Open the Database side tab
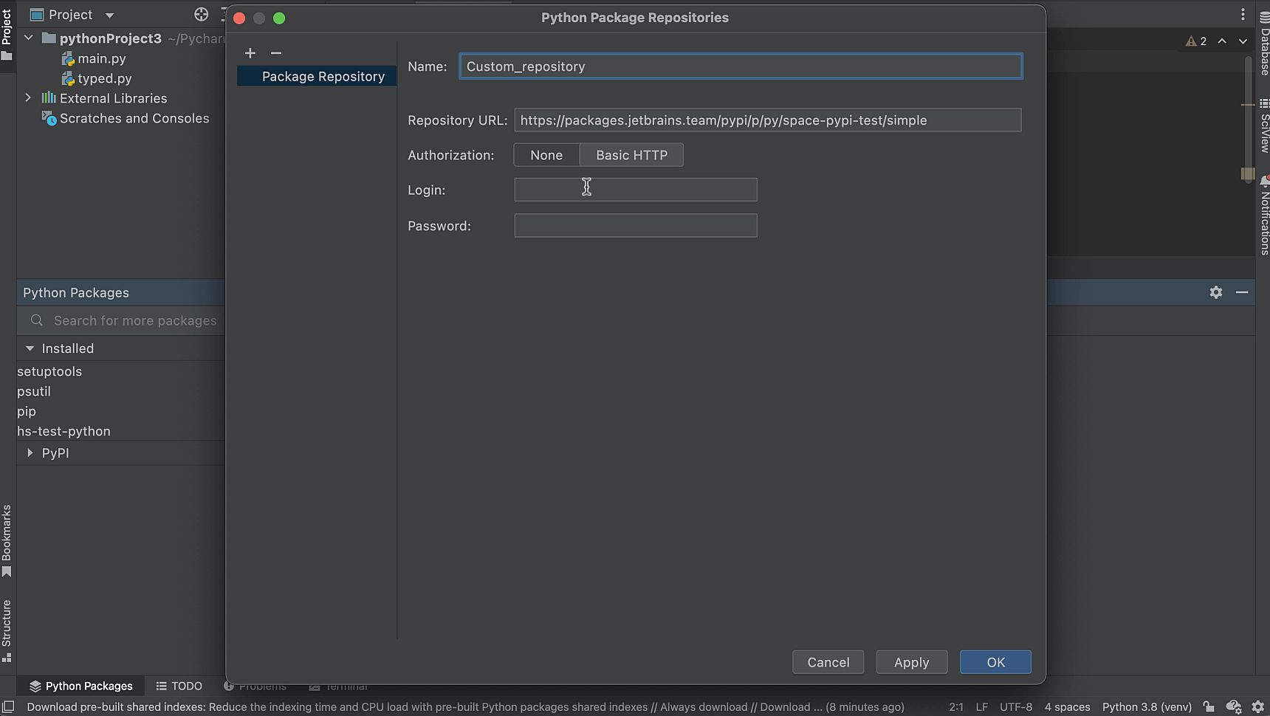The height and width of the screenshot is (716, 1270). pyautogui.click(x=1264, y=44)
